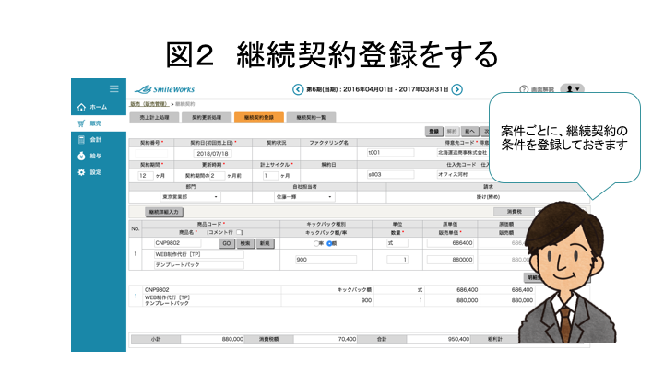Click the 登録 register button
The height and width of the screenshot is (373, 664).
tap(434, 132)
